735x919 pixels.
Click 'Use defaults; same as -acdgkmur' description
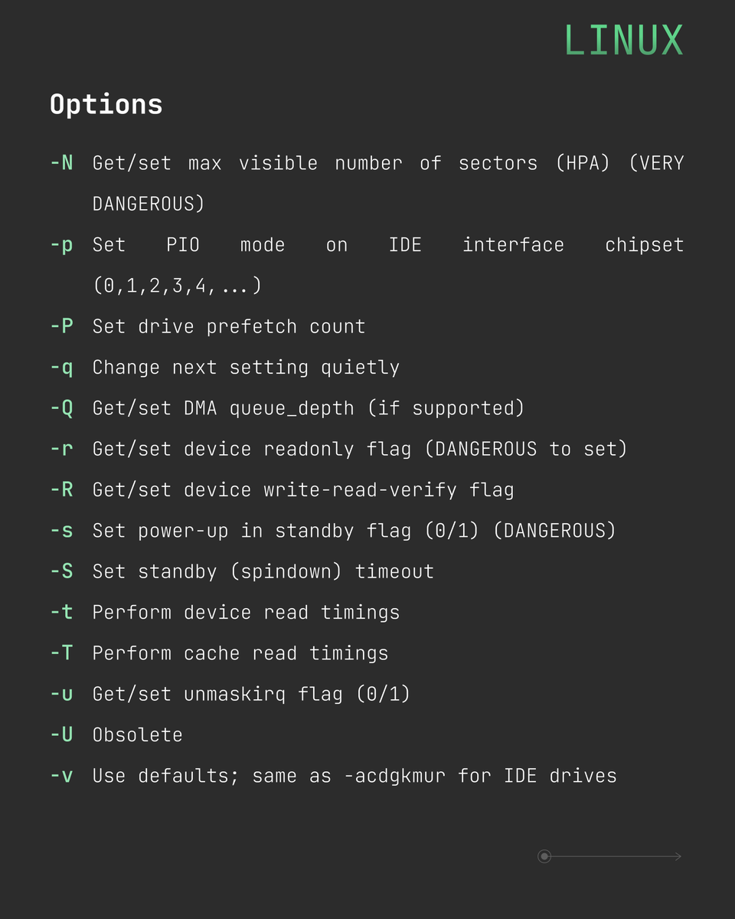coord(354,776)
